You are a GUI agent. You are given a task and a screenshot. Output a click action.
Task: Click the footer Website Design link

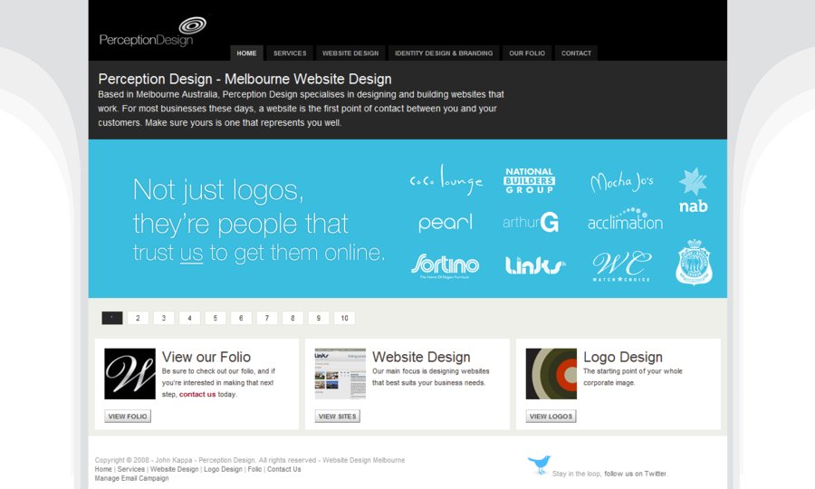click(x=175, y=469)
